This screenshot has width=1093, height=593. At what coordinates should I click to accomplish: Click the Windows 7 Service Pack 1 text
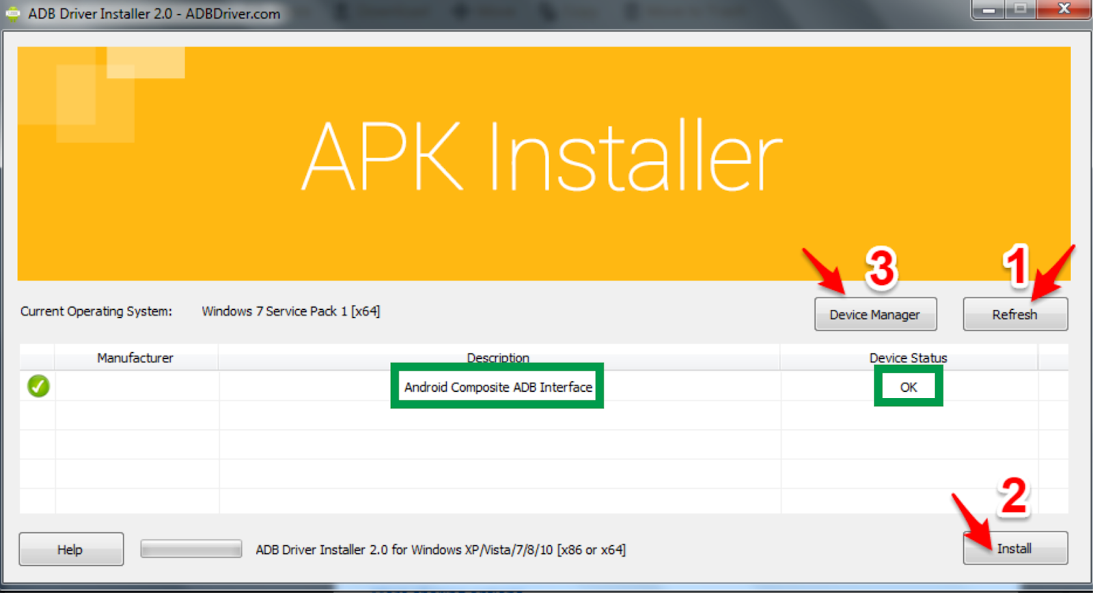(x=291, y=311)
